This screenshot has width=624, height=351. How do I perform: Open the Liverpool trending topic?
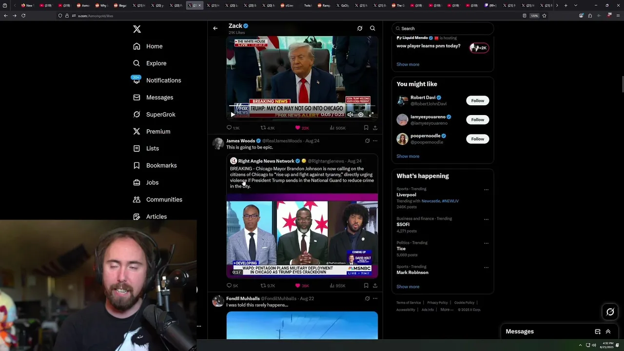[x=406, y=195]
